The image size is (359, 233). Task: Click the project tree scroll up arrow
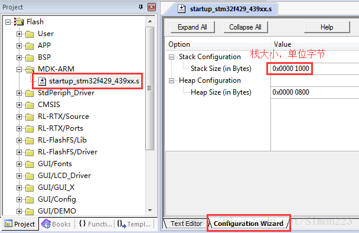pos(150,21)
